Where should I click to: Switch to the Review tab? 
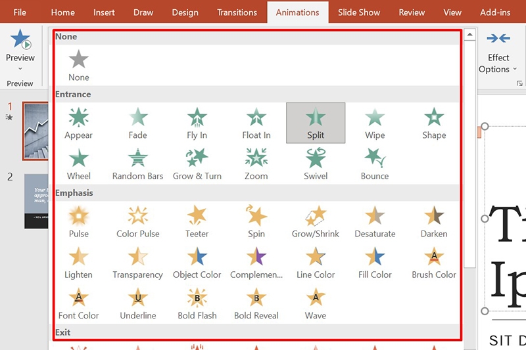(x=412, y=12)
